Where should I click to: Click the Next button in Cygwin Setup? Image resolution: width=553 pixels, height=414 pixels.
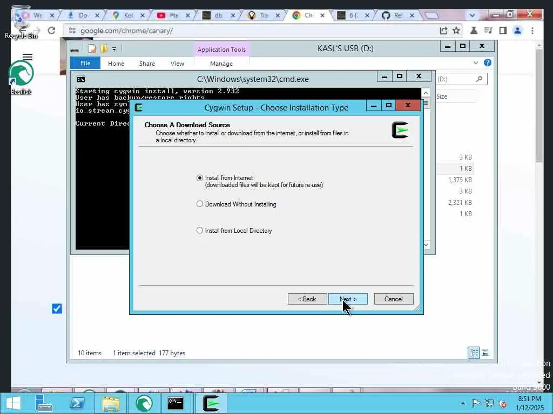(348, 299)
